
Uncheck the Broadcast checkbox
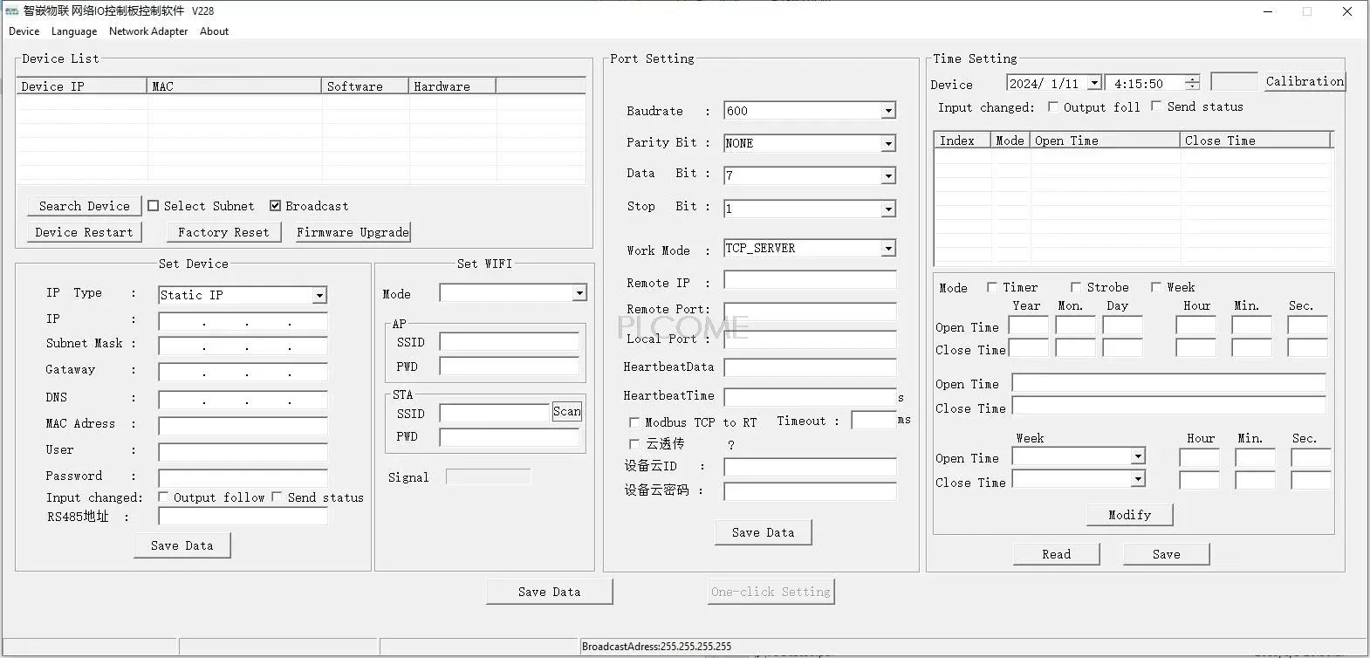(275, 206)
